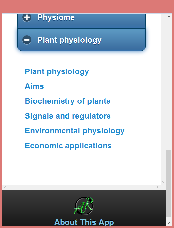Open About This App link
This screenshot has height=228, width=174.
point(84,222)
